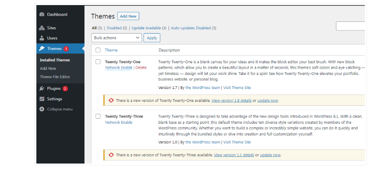Open Theme File Editor submenu item
The height and width of the screenshot is (169, 386).
pos(55,77)
